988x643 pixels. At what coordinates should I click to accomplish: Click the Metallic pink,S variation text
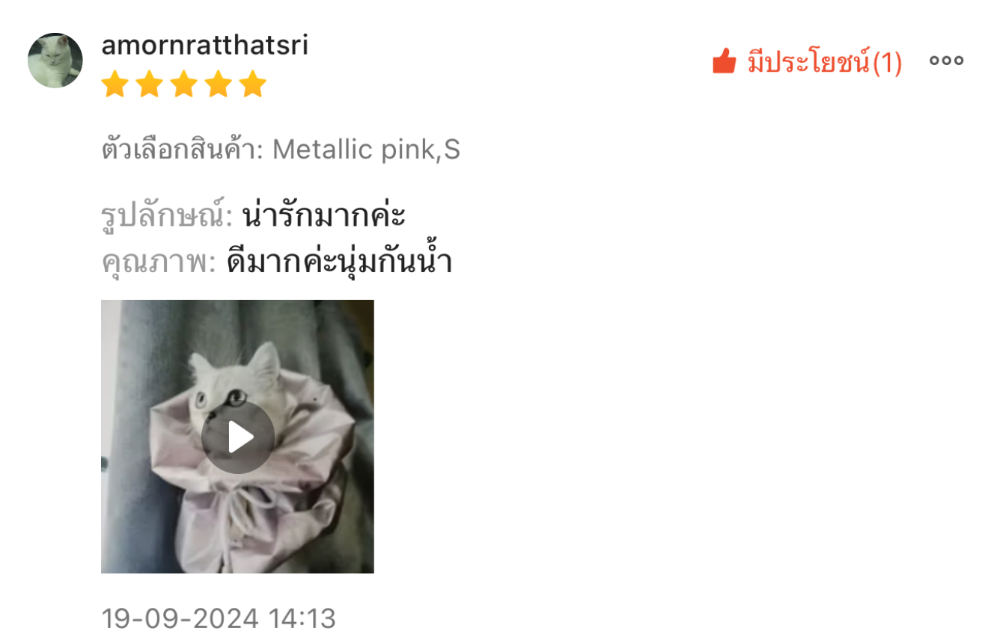[366, 150]
